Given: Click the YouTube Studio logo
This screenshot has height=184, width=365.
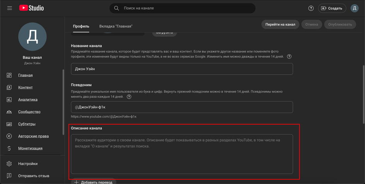Looking at the screenshot, I should [x=31, y=8].
